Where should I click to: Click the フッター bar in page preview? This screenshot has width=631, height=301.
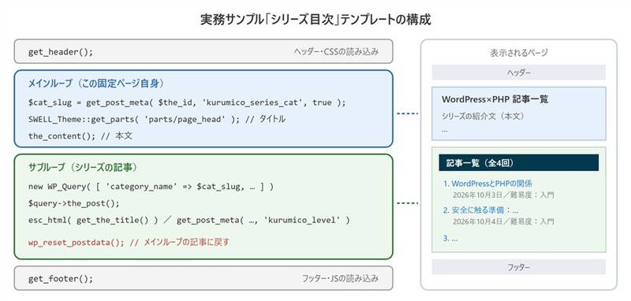[x=519, y=267]
